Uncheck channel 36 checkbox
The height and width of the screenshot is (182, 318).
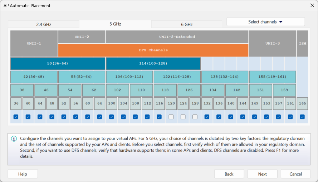(16, 117)
